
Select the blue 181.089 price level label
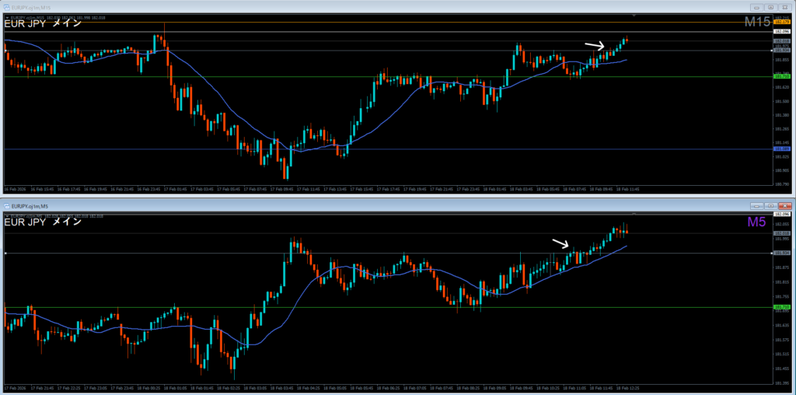(x=782, y=149)
